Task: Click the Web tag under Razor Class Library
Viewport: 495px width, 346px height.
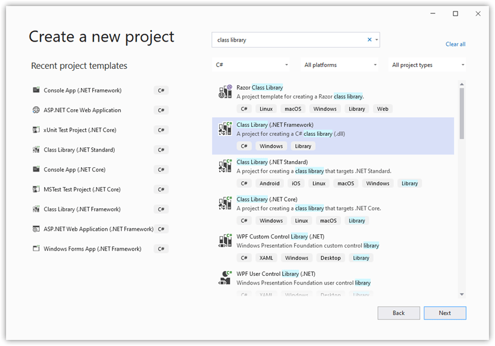Action: [x=383, y=109]
